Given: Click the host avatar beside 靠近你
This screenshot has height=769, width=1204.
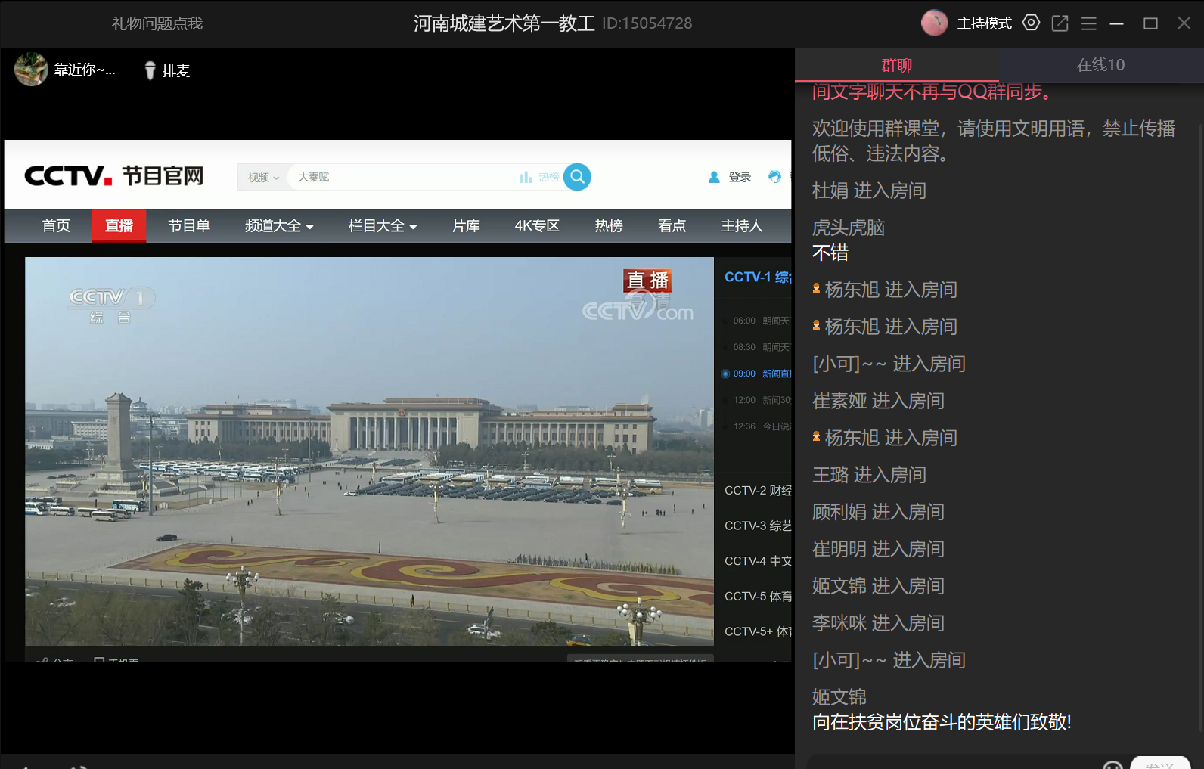Looking at the screenshot, I should pos(31,70).
